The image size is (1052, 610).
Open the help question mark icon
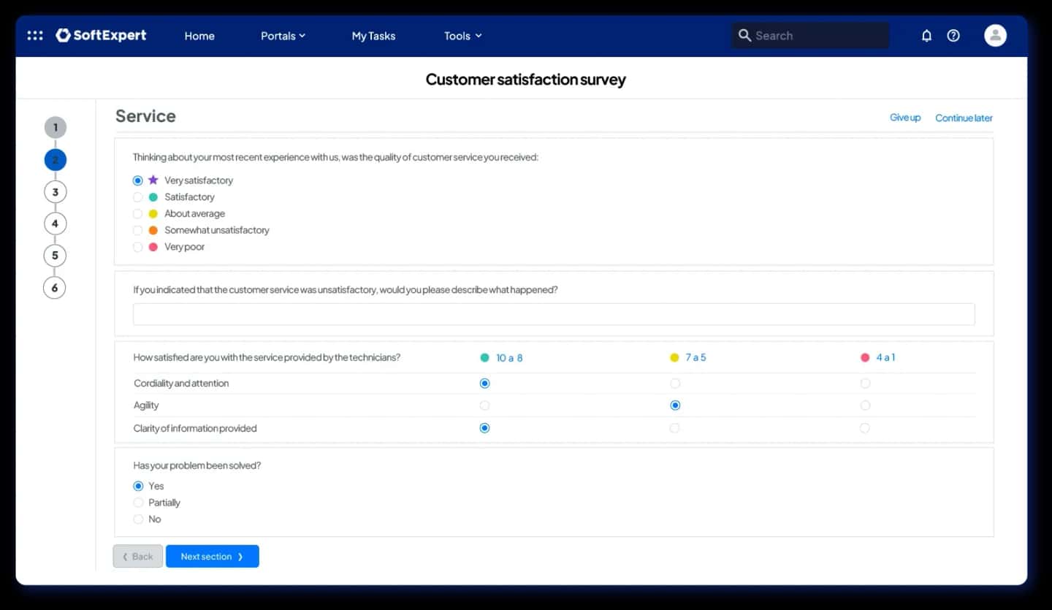click(953, 35)
